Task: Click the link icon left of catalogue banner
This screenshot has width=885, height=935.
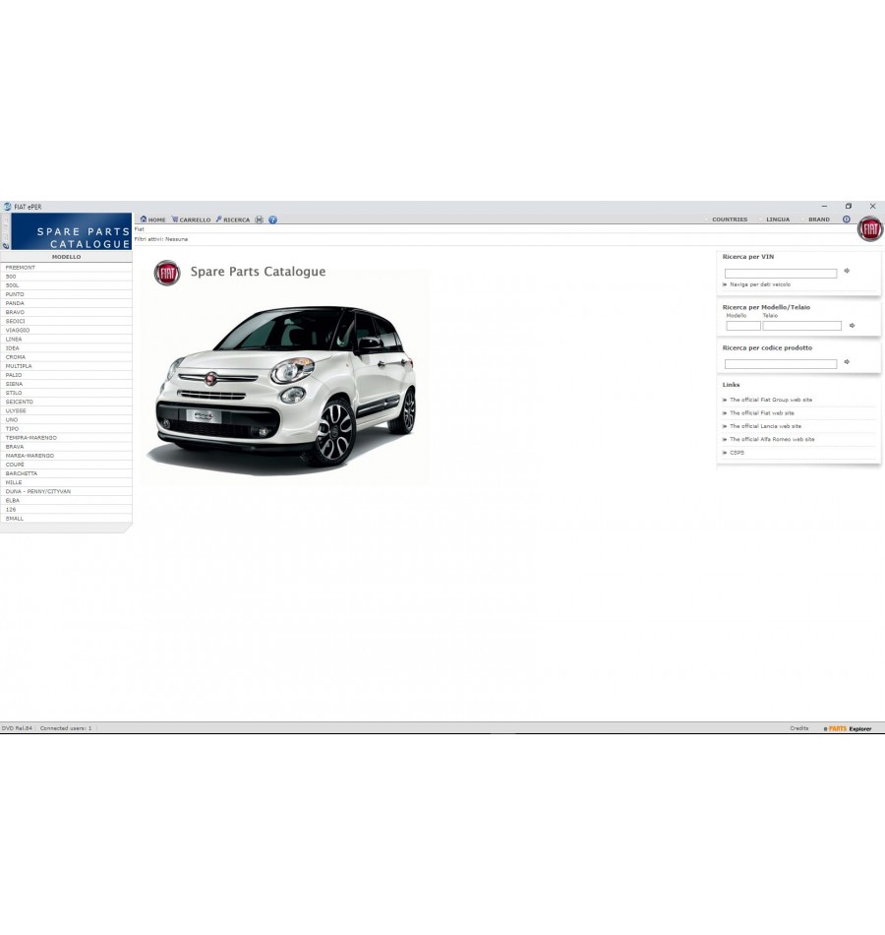Action: 6,246
